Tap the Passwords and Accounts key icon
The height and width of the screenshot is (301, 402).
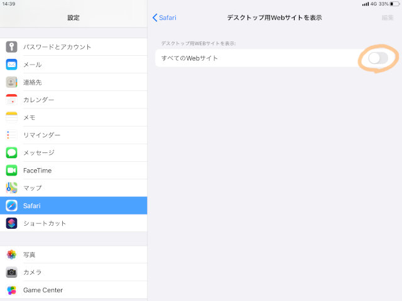(x=12, y=47)
